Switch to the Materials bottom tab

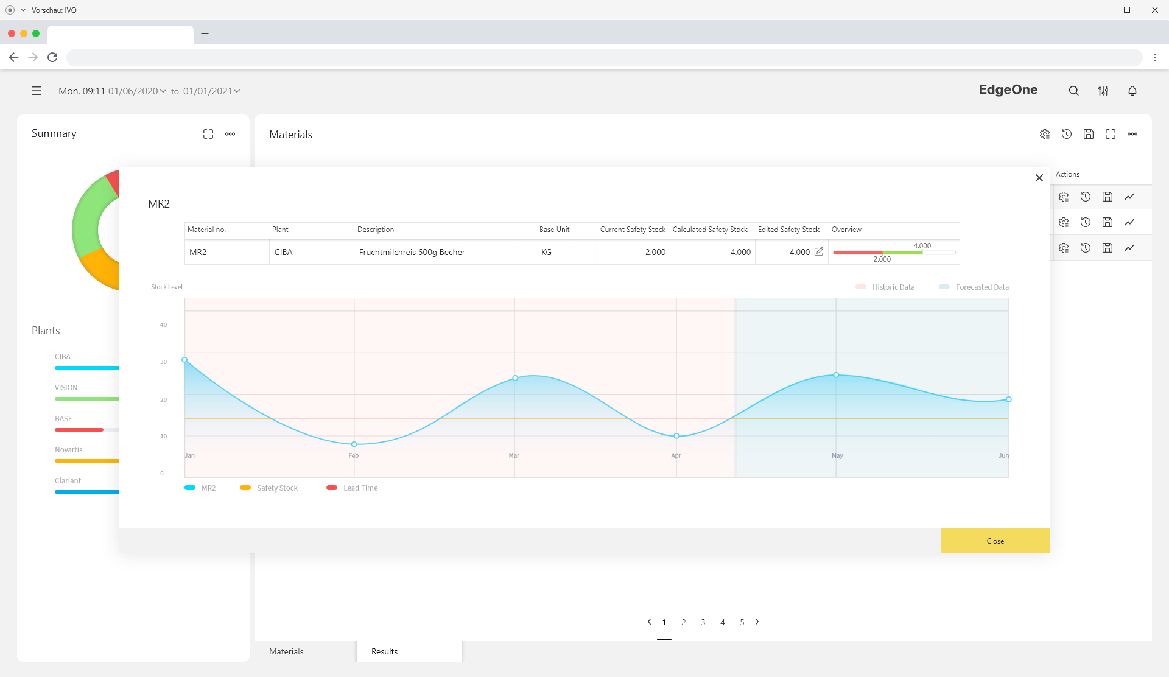click(286, 651)
